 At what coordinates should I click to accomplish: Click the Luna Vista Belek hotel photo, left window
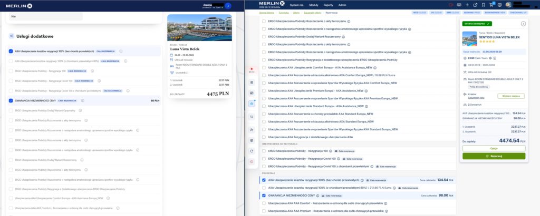(199, 27)
